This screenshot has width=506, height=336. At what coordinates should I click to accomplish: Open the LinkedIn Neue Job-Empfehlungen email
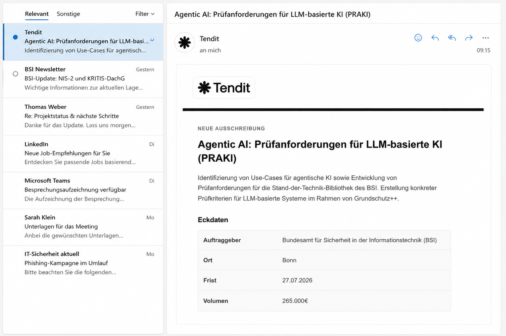click(x=83, y=153)
